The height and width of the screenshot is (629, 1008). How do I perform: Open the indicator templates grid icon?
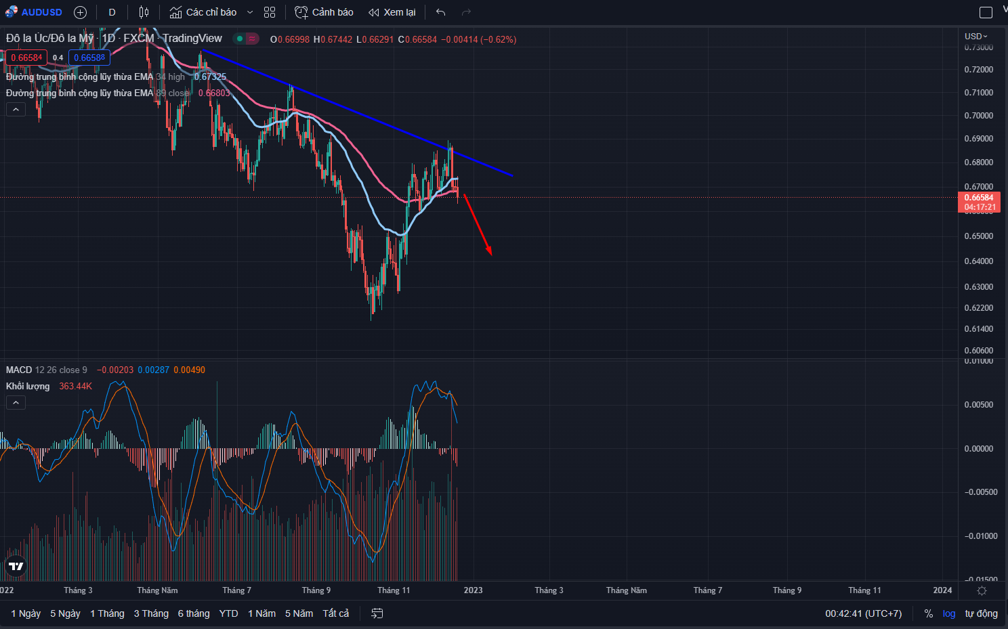point(270,12)
